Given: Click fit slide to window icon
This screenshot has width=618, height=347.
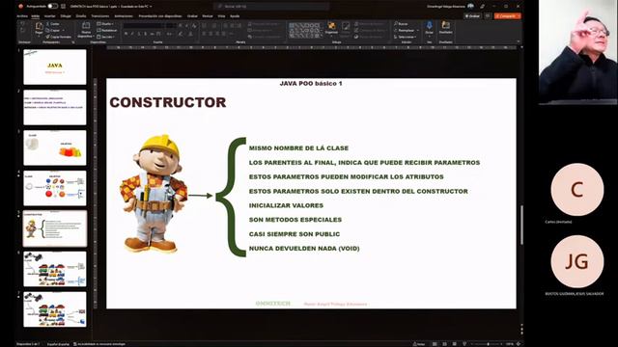Looking at the screenshot, I should pos(519,344).
